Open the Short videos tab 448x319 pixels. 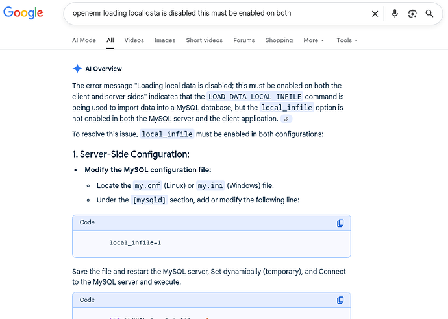coord(204,40)
